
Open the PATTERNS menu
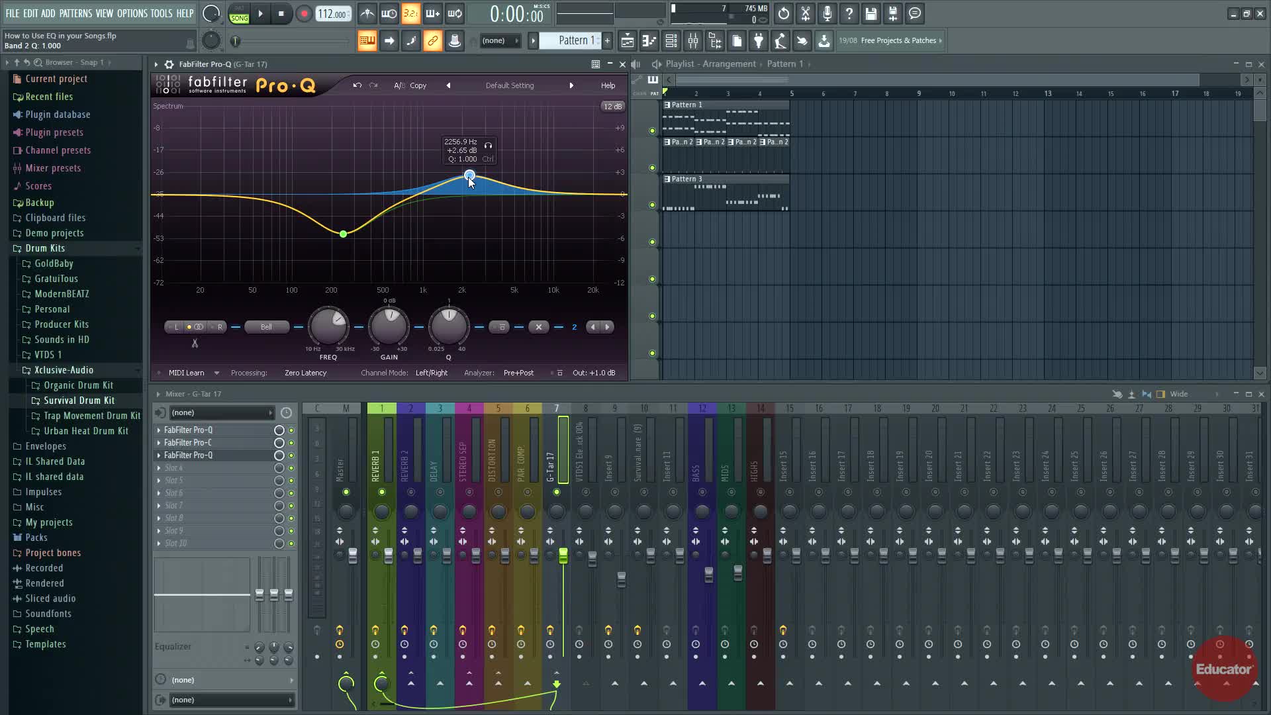pos(75,13)
